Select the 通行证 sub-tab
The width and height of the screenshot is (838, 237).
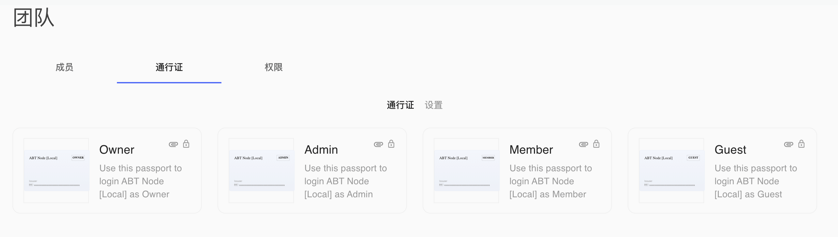pos(400,105)
